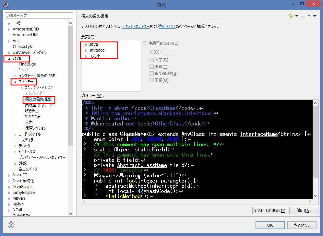Image resolution: width=323 pixels, height=236 pixels.
Task: Select the デバッグ tree item
Action: click(x=25, y=146)
